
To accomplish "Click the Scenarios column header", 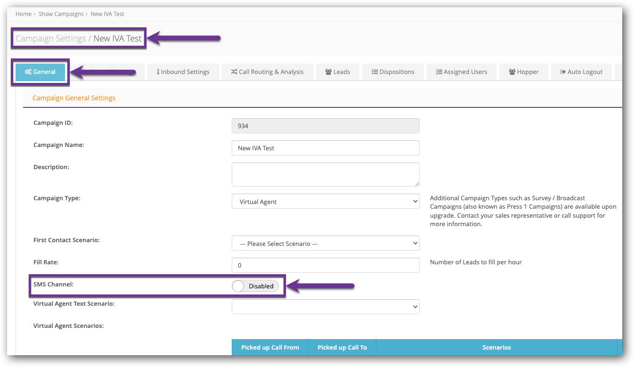I will 496,347.
